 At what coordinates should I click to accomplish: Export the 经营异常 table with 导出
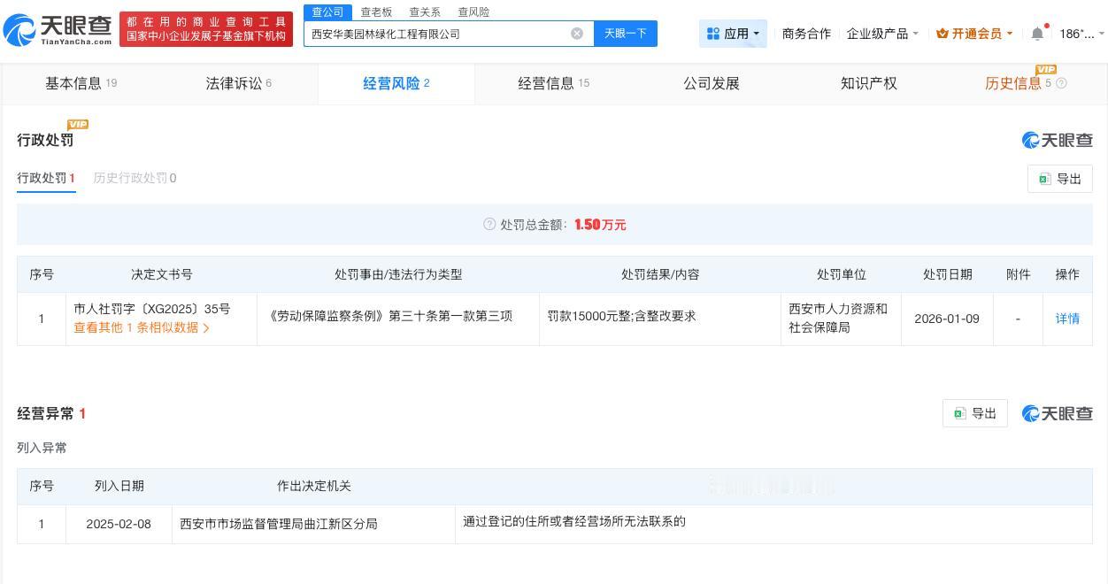click(974, 413)
